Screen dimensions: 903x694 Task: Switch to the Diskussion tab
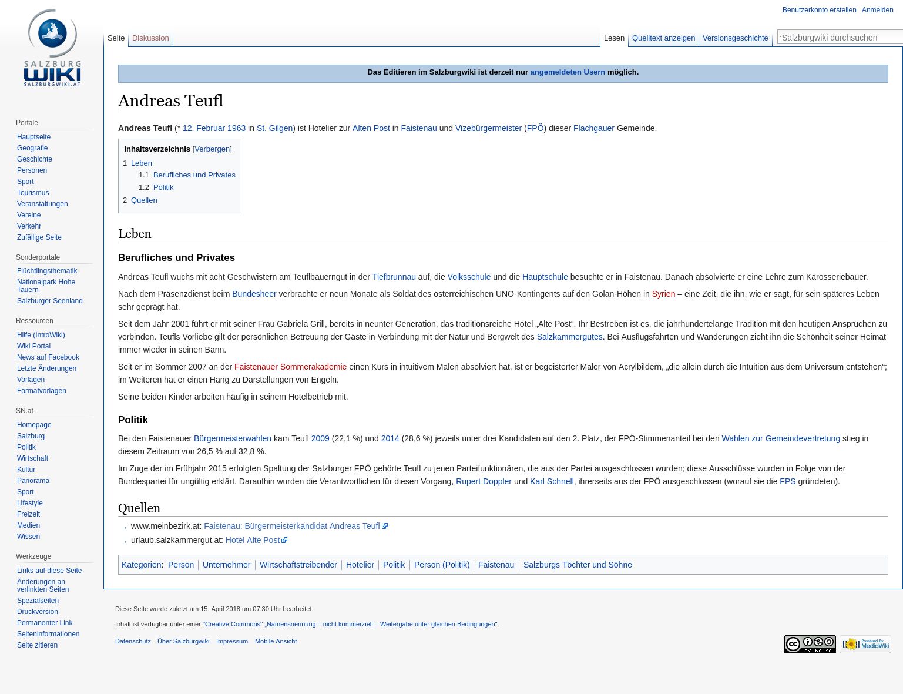[x=150, y=38]
